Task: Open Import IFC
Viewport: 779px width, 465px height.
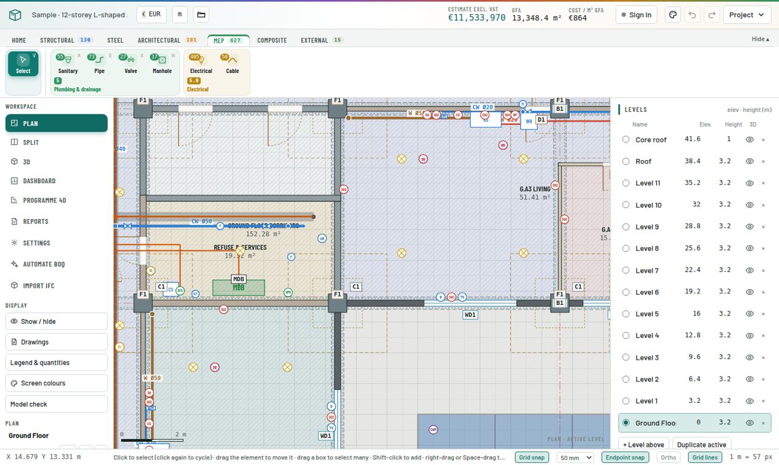Action: point(57,285)
